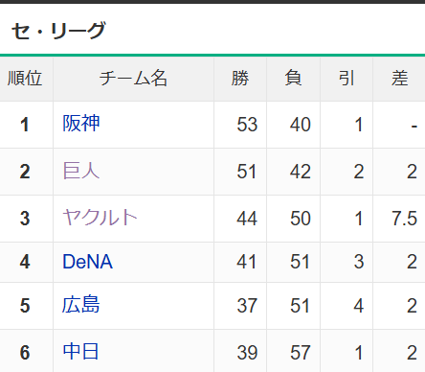Click rank number 1 cell
This screenshot has width=425, height=372.
point(25,125)
